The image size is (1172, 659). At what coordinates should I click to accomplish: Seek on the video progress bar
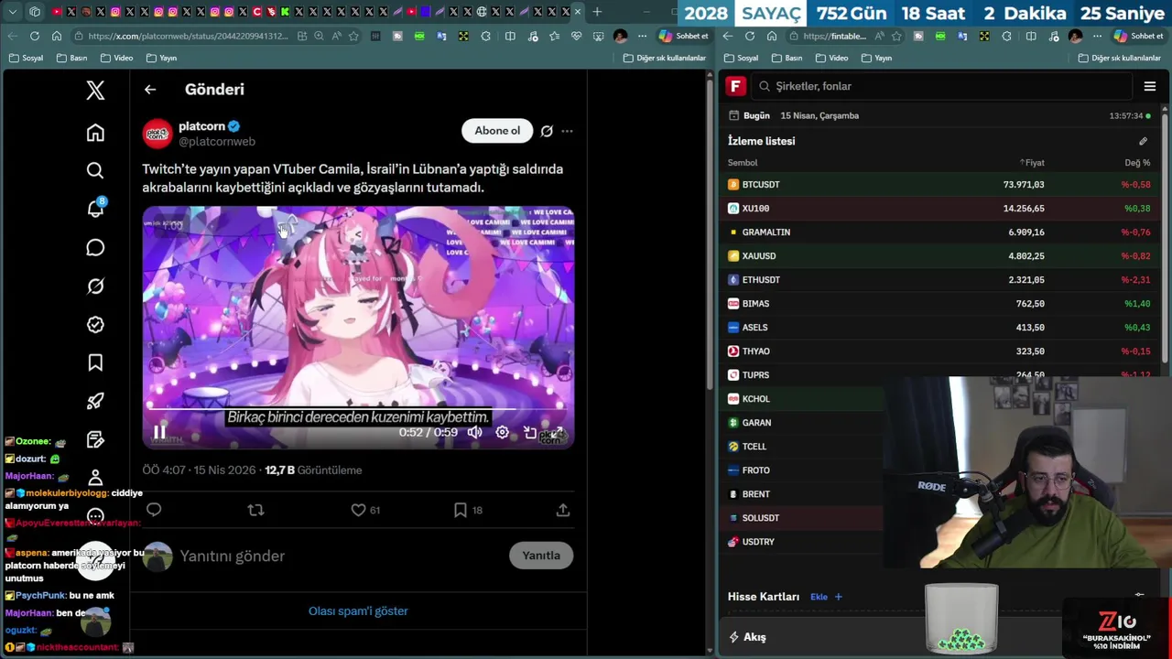point(358,409)
